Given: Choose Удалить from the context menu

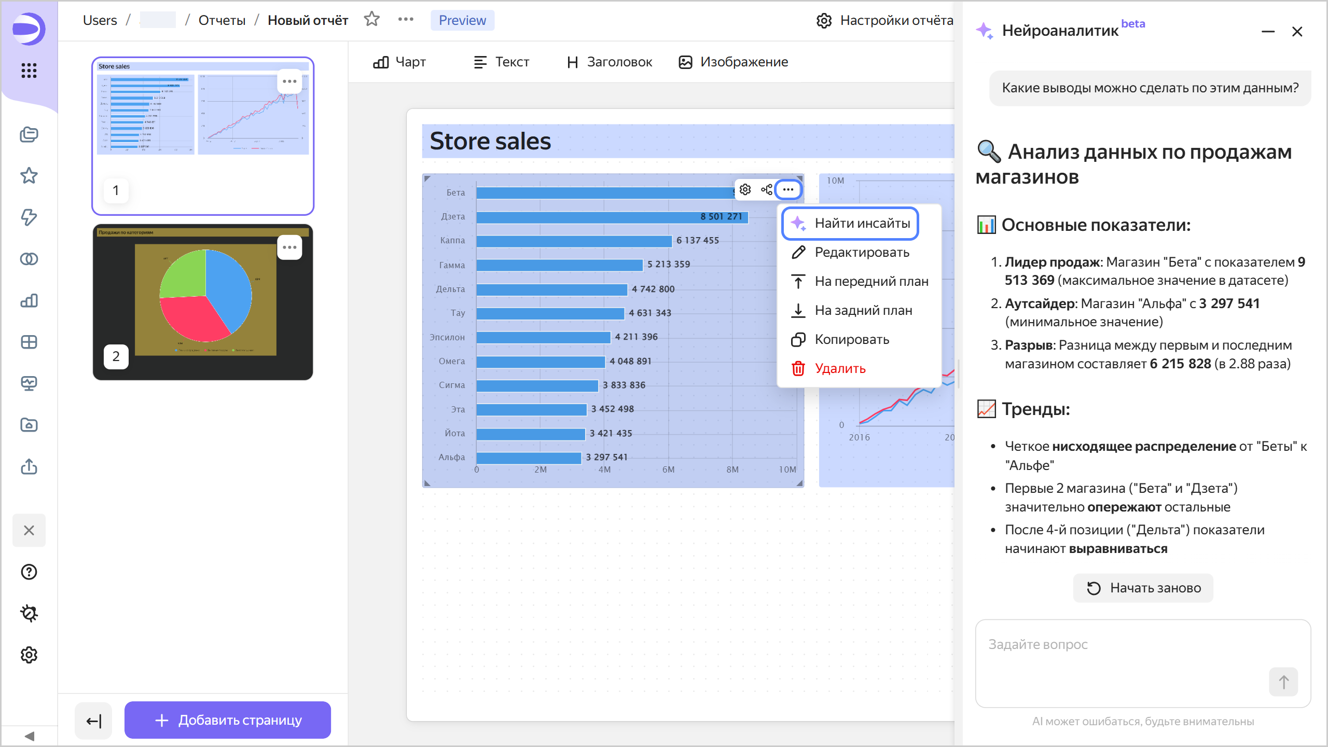Looking at the screenshot, I should click(840, 368).
